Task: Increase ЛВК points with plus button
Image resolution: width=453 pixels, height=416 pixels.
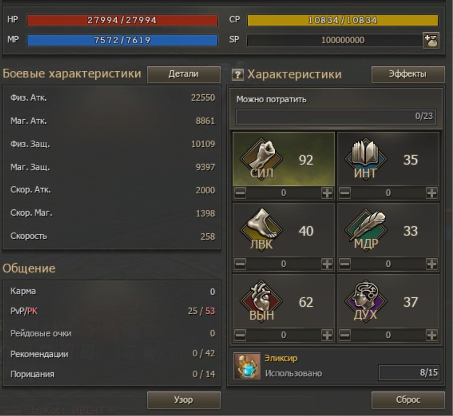Action: 327,264
